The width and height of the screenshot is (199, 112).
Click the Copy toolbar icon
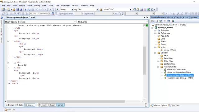pyautogui.click(x=29, y=10)
